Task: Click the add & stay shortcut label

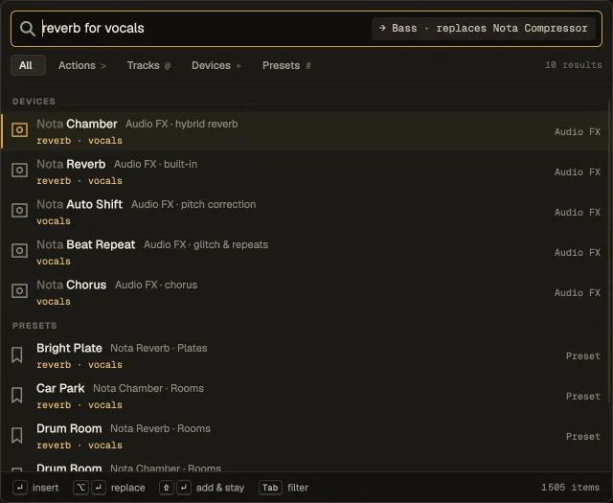Action: point(220,488)
